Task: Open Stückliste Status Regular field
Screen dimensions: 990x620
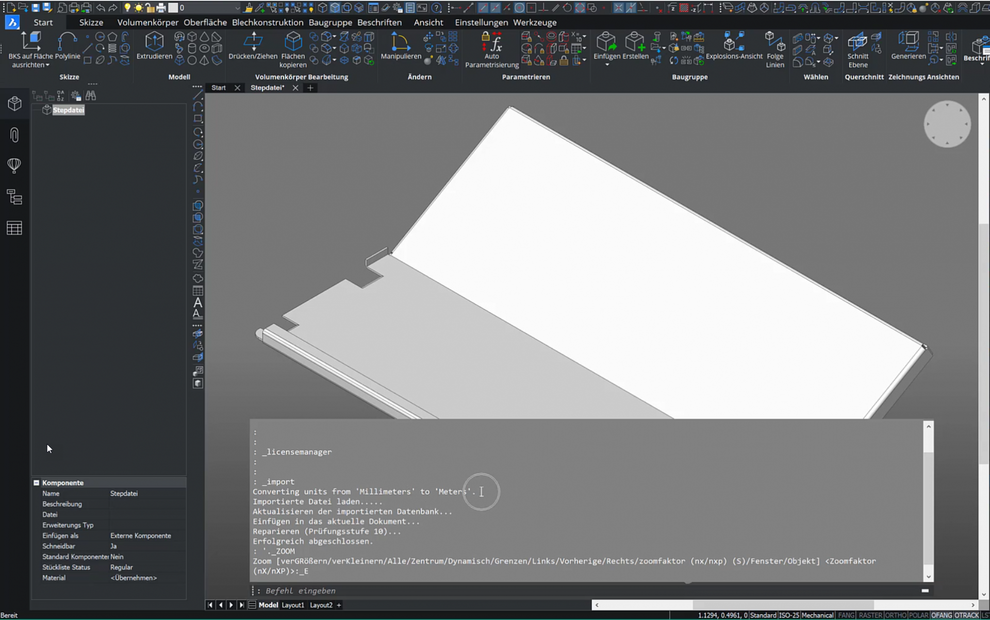Action: tap(147, 567)
